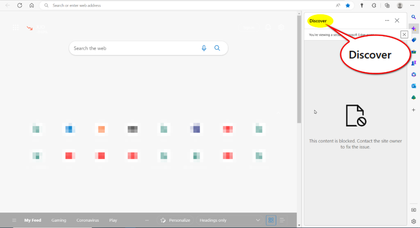Viewport: 420px width, 228px height.
Task: Dismiss the secure page notice
Action: (404, 34)
